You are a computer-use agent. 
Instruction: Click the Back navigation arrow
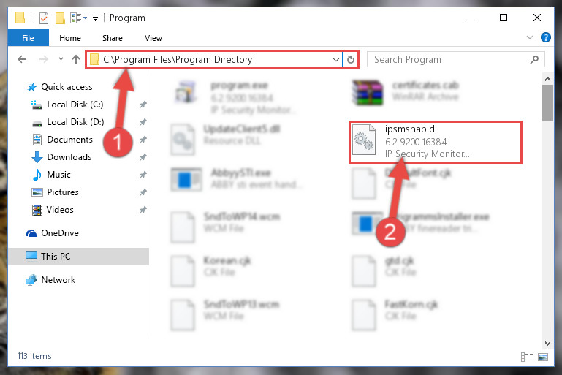pos(22,59)
